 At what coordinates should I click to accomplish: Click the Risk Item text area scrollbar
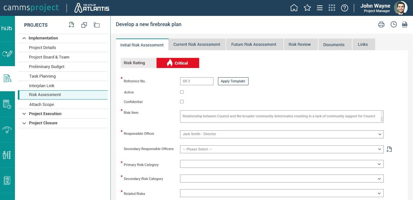pos(381,116)
